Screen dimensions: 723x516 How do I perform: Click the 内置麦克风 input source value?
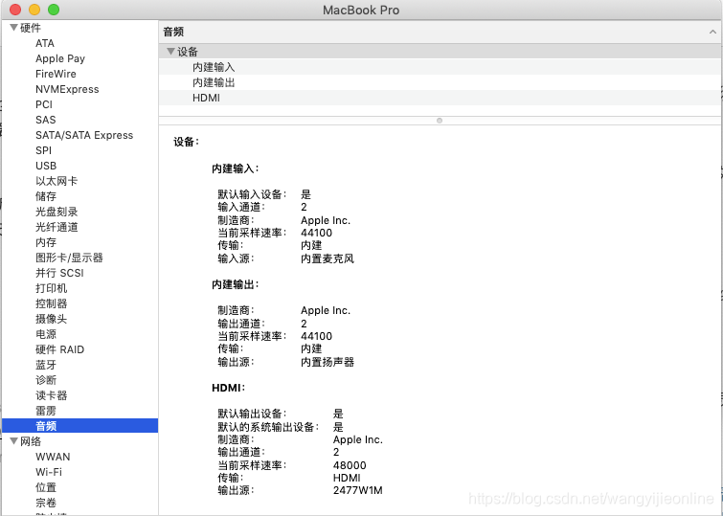pyautogui.click(x=328, y=258)
